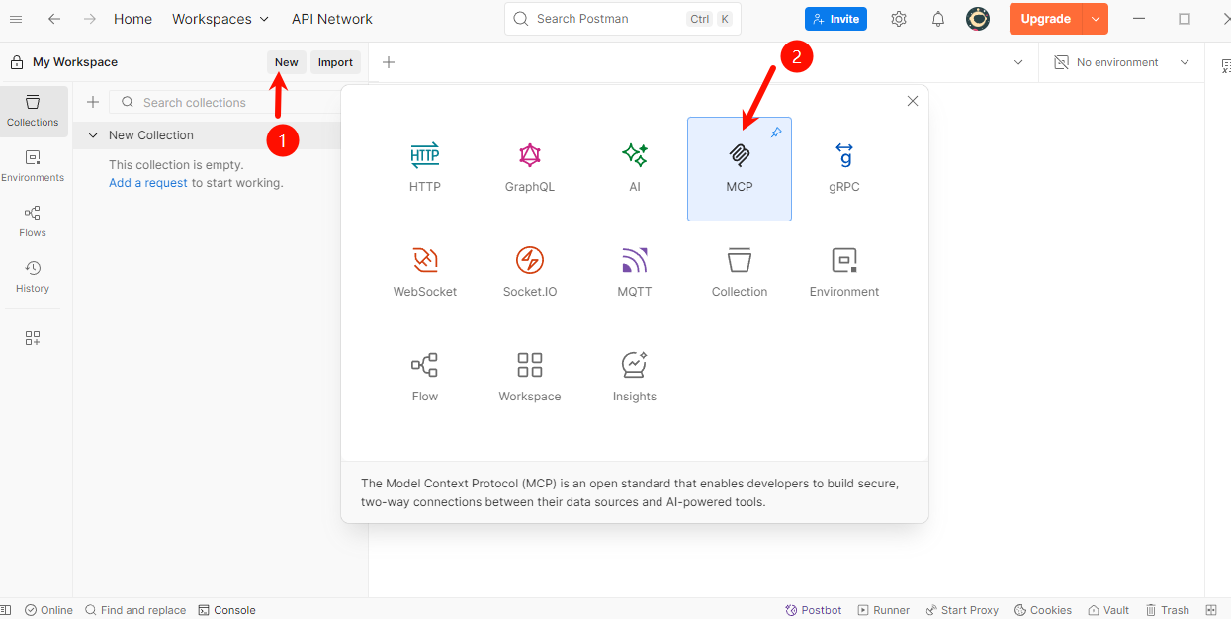The image size is (1231, 619).
Task: Click the Online status indicator
Action: [48, 610]
